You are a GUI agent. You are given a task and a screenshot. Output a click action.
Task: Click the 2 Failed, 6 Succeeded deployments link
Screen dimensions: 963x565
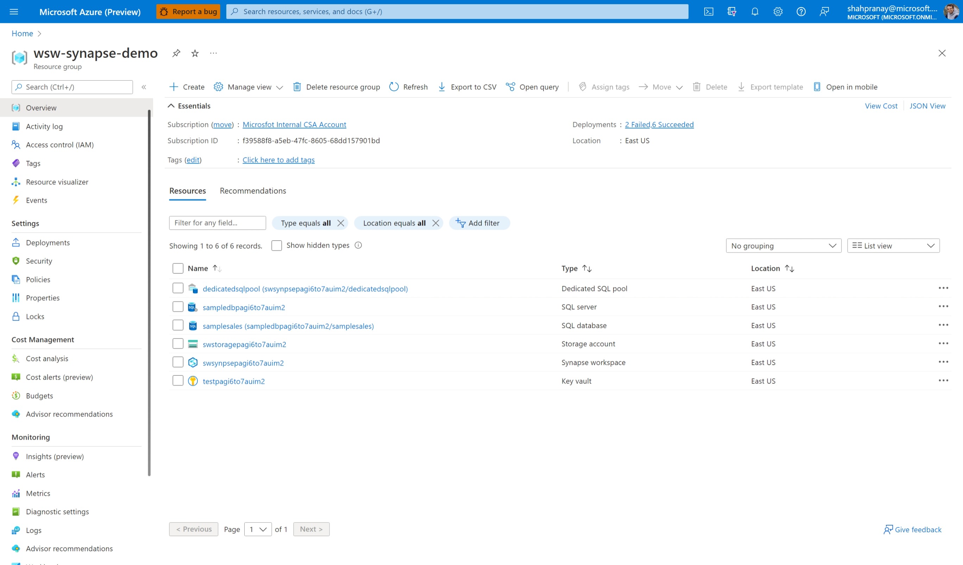659,125
